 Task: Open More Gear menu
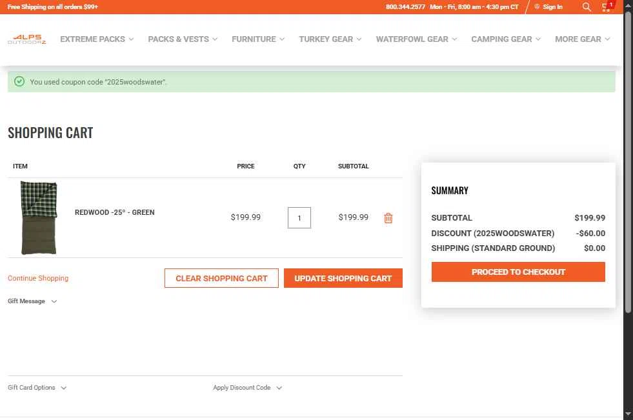(x=582, y=39)
